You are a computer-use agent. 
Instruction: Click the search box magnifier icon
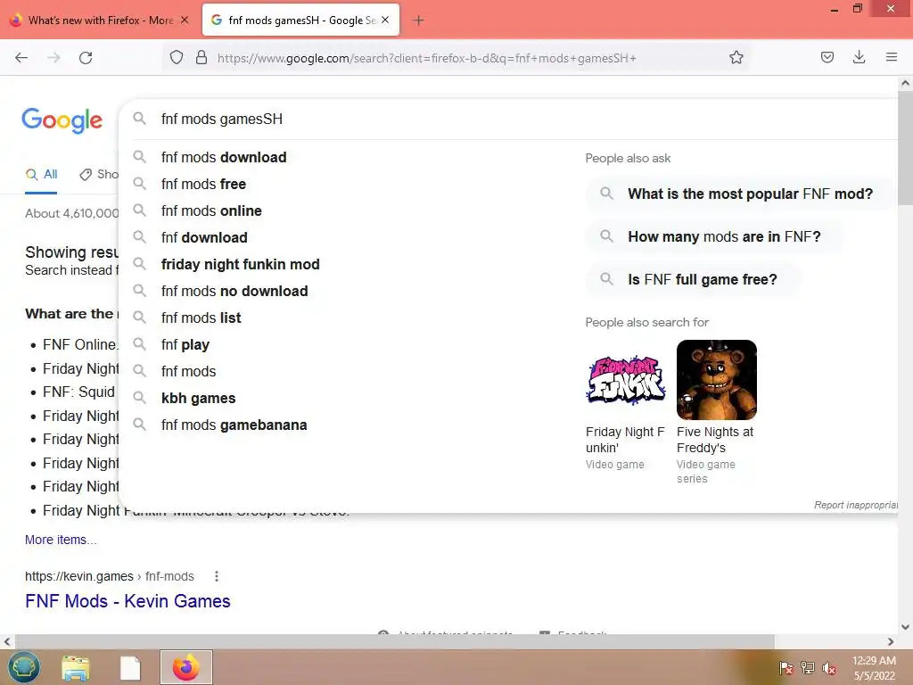pos(139,119)
